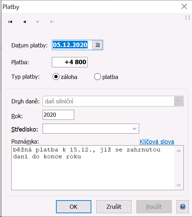Close the Platby dialog window
The height and width of the screenshot is (217, 192).
click(x=184, y=7)
